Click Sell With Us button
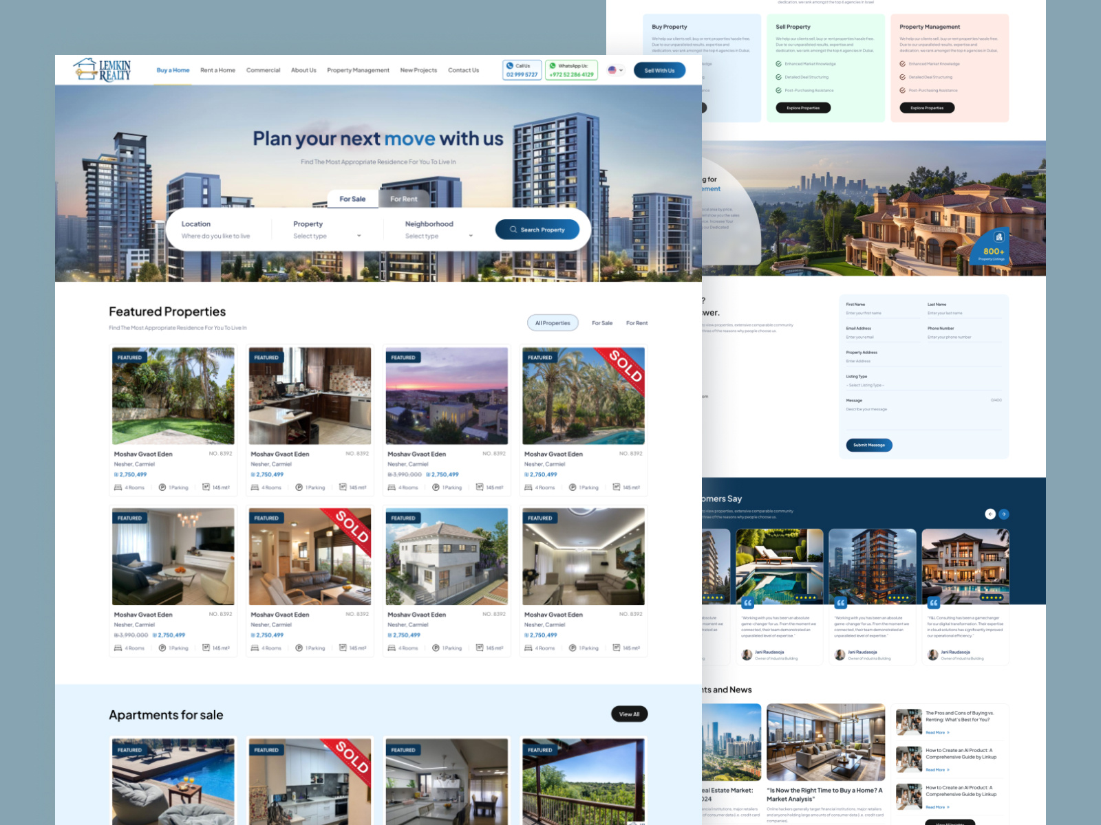This screenshot has height=825, width=1101. click(659, 70)
